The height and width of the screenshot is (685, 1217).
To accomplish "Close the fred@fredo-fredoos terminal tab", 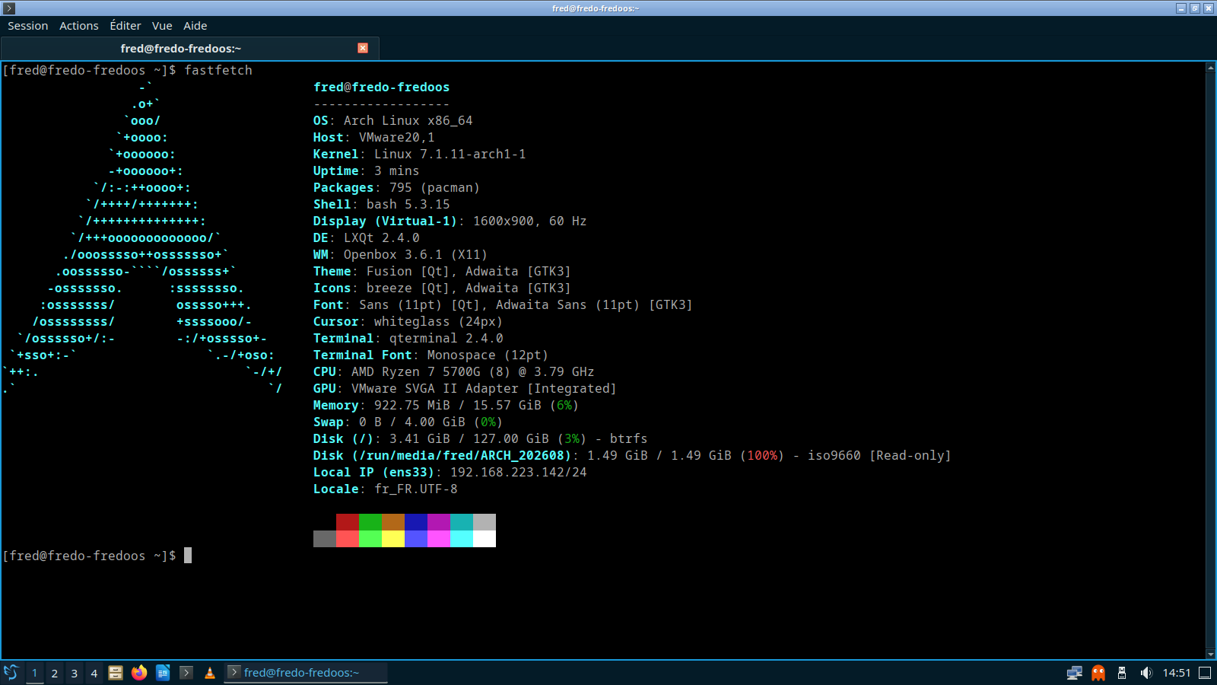I will point(363,48).
